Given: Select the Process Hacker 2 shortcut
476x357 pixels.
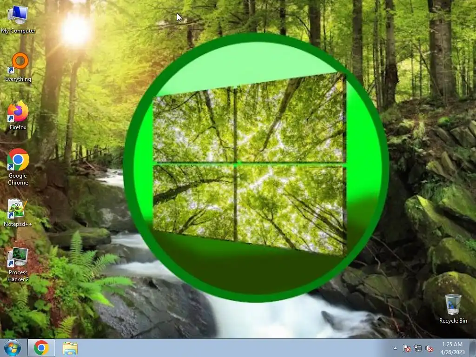Looking at the screenshot, I should point(18,264).
